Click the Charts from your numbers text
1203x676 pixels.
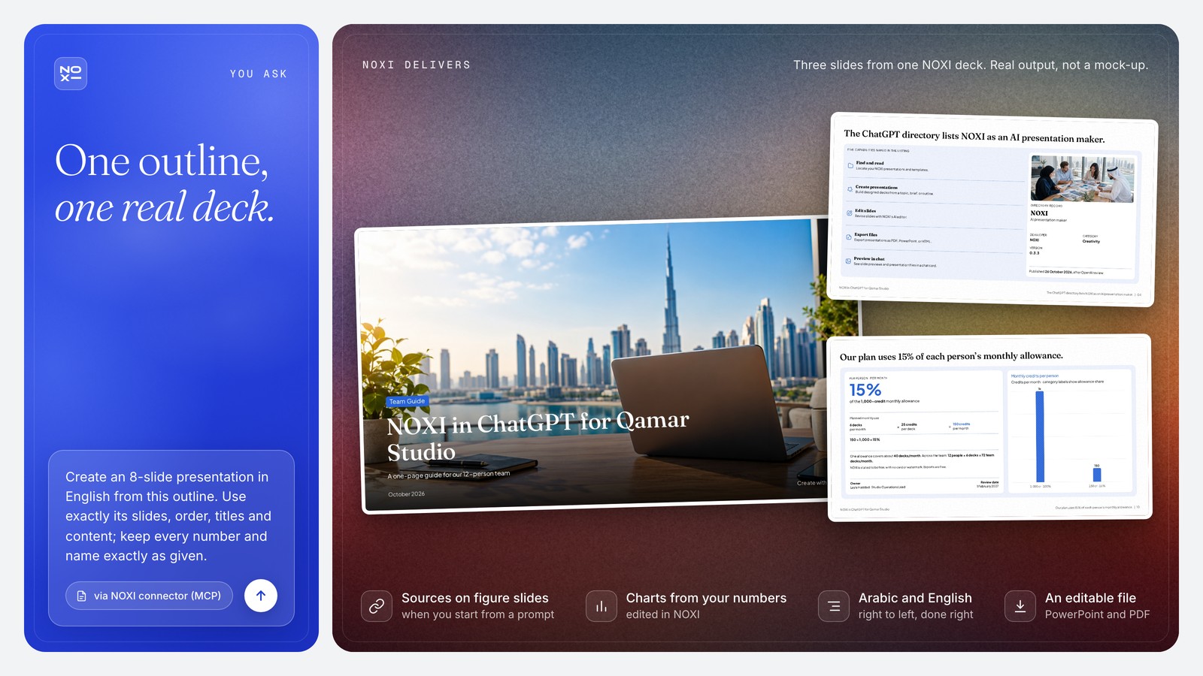point(706,598)
